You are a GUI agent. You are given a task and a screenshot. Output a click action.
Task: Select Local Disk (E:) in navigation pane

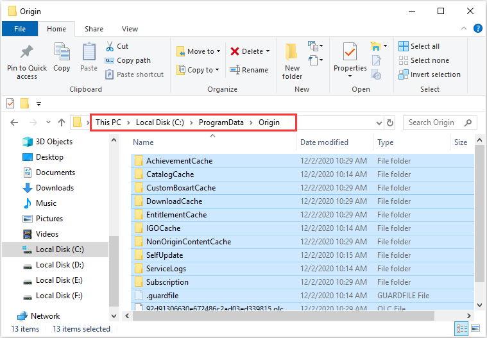(53, 280)
